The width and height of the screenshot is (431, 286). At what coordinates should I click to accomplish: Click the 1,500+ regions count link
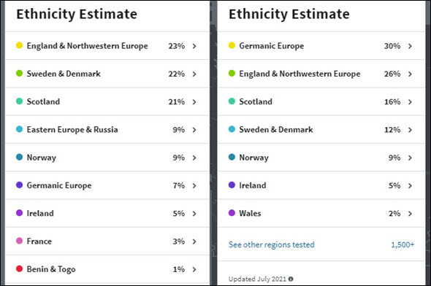point(403,245)
